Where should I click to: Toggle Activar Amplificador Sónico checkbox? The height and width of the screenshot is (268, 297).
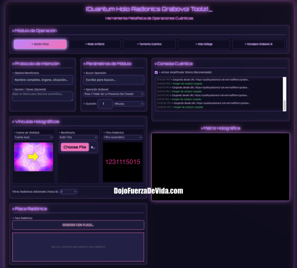tap(156, 72)
